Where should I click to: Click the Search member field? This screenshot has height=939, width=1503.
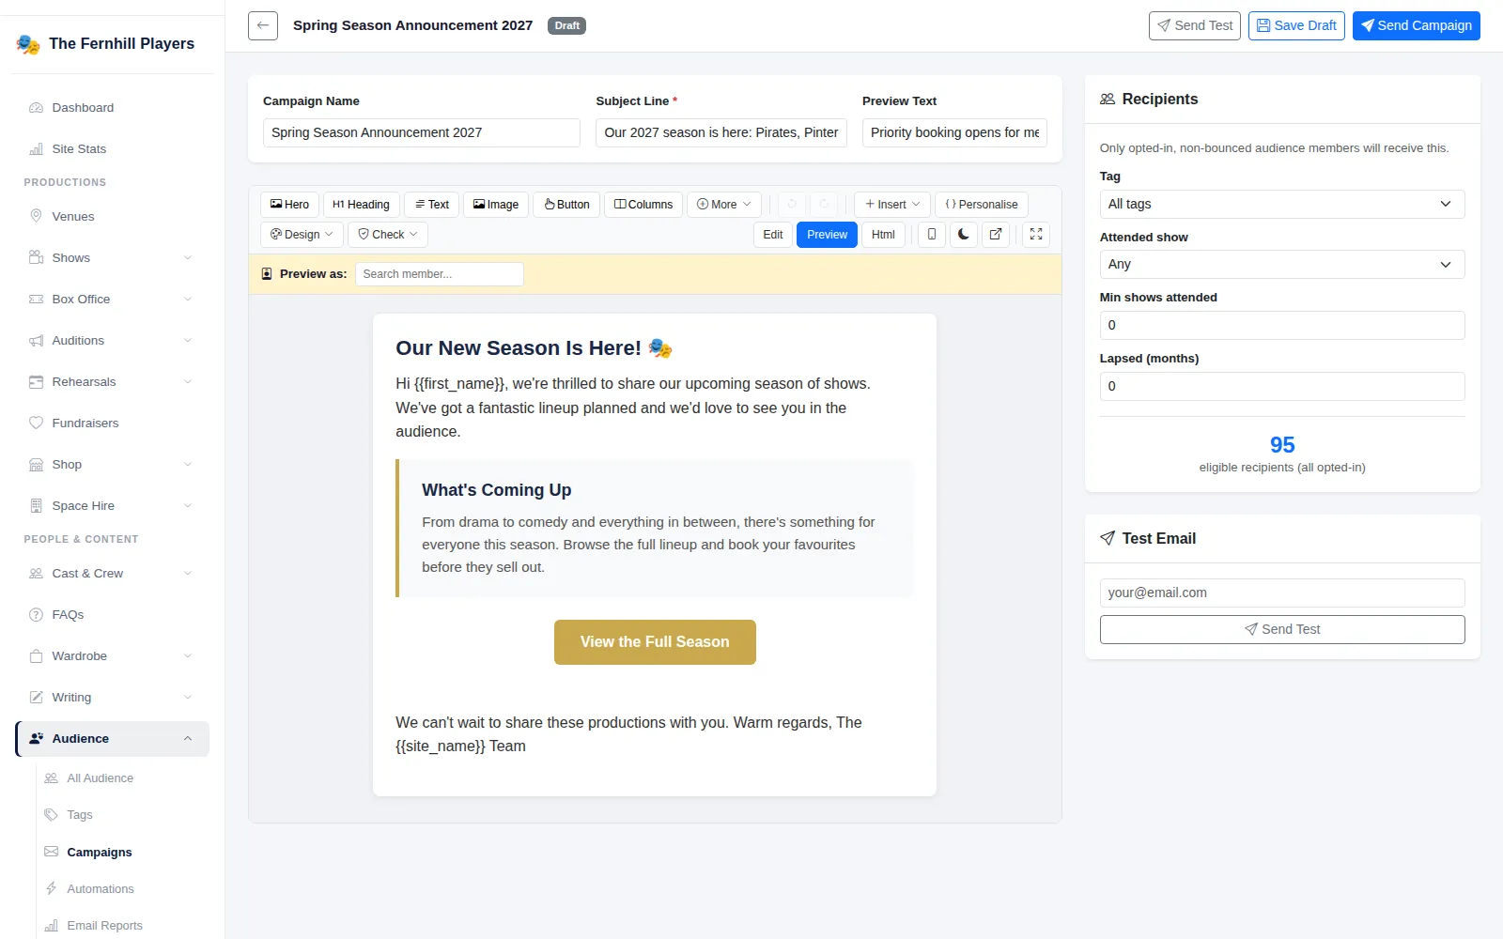pyautogui.click(x=440, y=274)
